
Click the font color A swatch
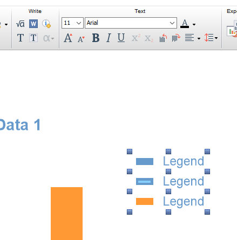pyautogui.click(x=185, y=24)
